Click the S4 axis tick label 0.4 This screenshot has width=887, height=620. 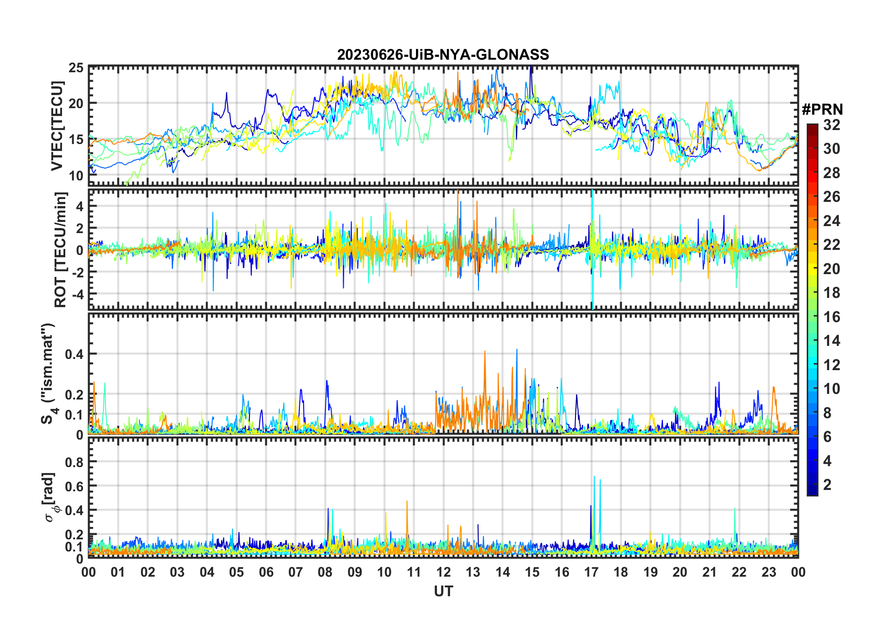click(75, 354)
